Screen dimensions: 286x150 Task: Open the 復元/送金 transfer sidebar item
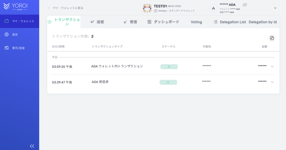coord(18,48)
